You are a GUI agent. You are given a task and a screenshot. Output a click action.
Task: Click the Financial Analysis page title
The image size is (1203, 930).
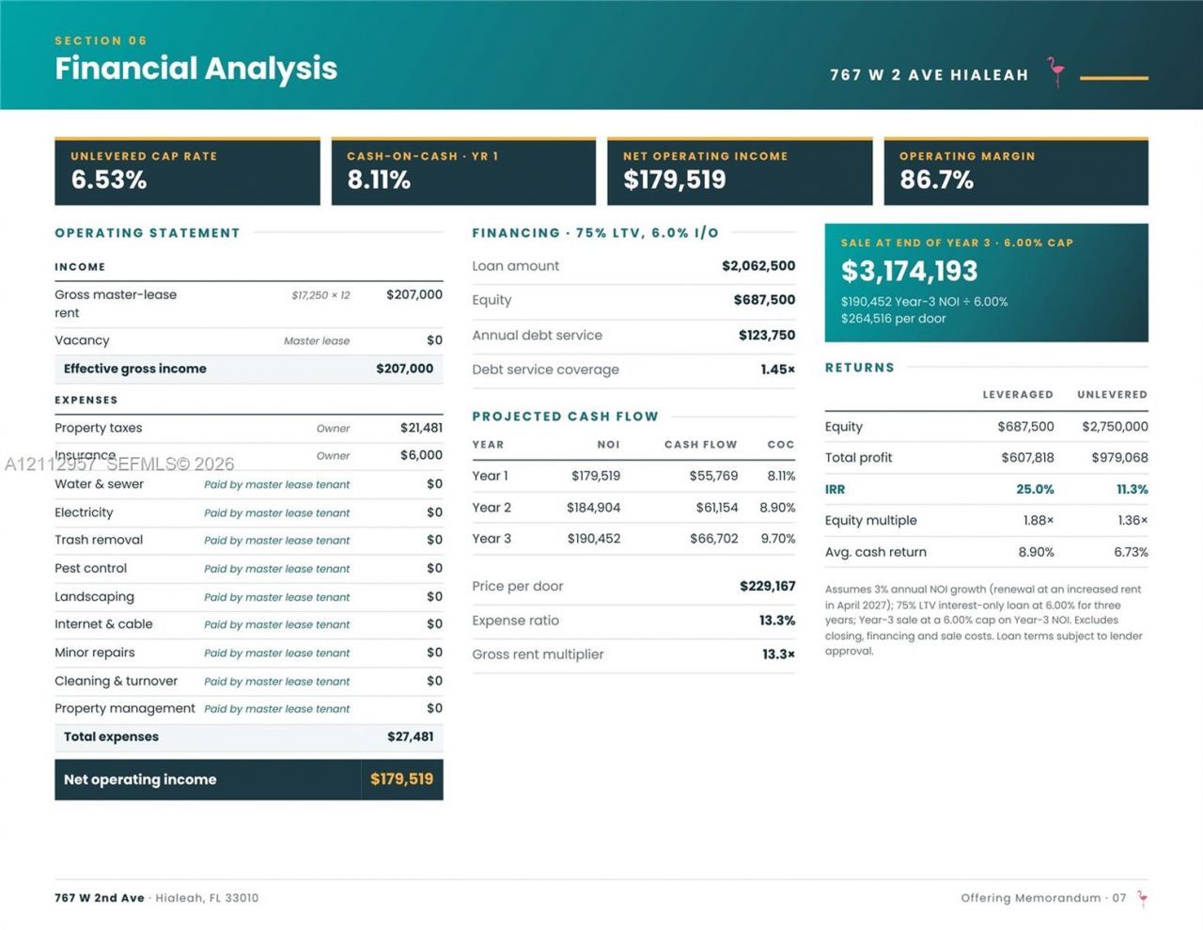[195, 69]
